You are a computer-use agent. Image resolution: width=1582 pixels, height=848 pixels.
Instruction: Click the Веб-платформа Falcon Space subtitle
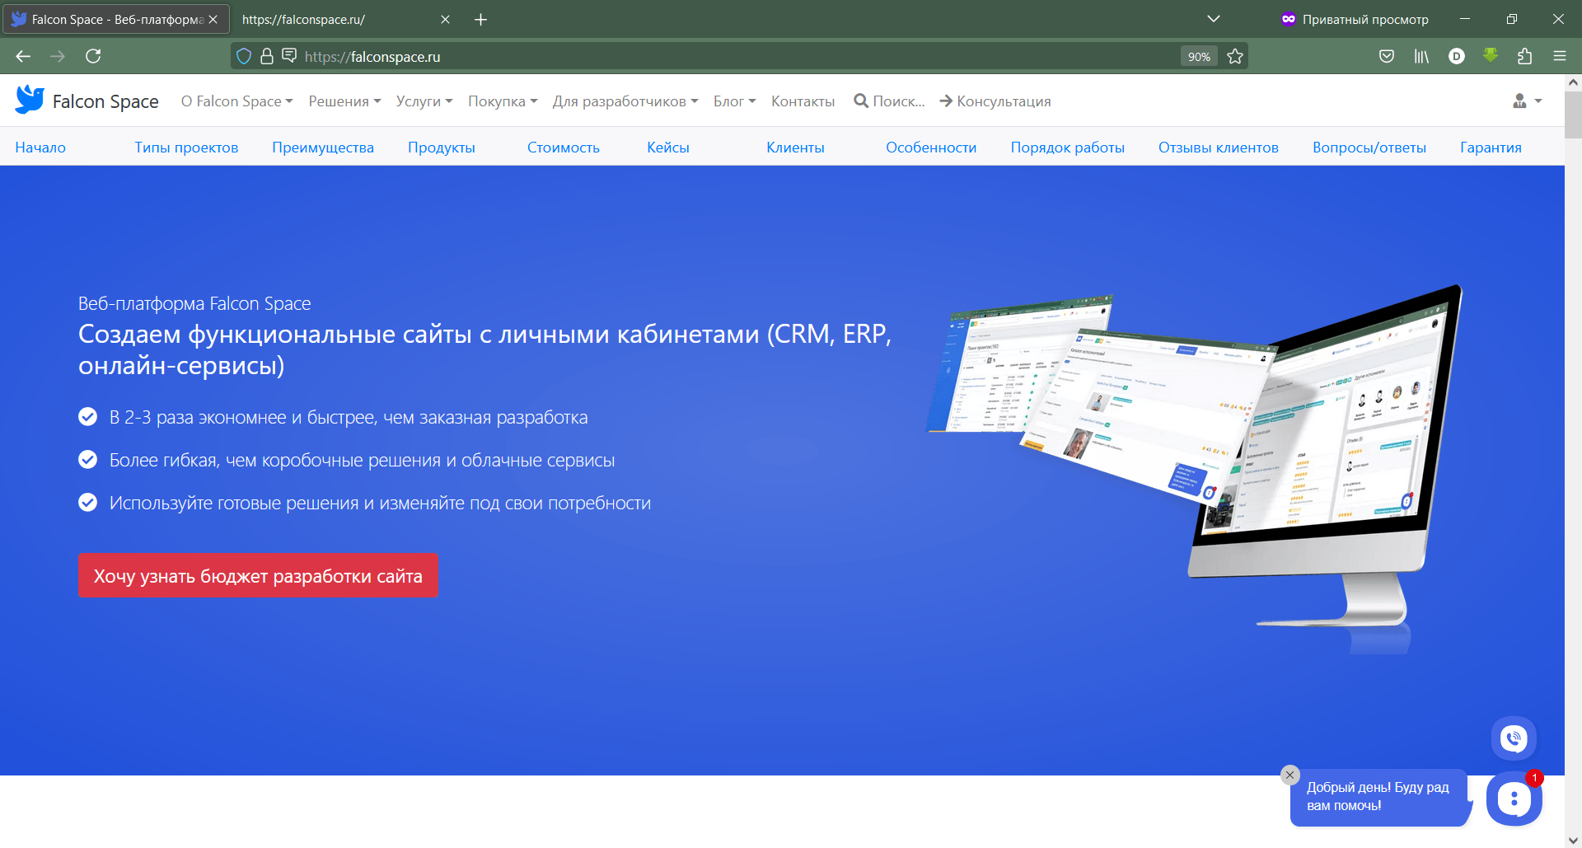tap(194, 303)
